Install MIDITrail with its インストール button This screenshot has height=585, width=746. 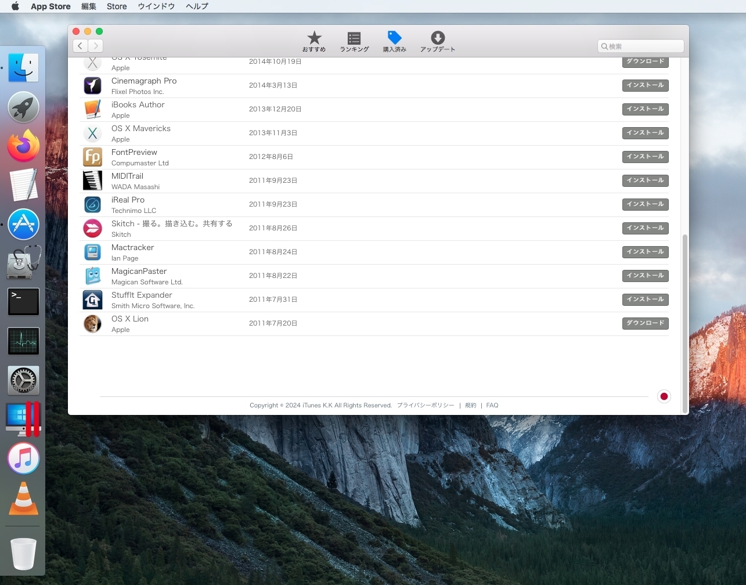[x=645, y=180]
